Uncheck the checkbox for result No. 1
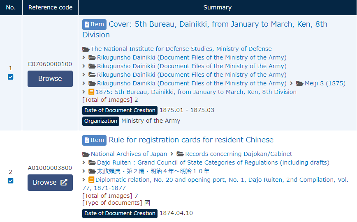Screen dimensions: 357x222 11,77
